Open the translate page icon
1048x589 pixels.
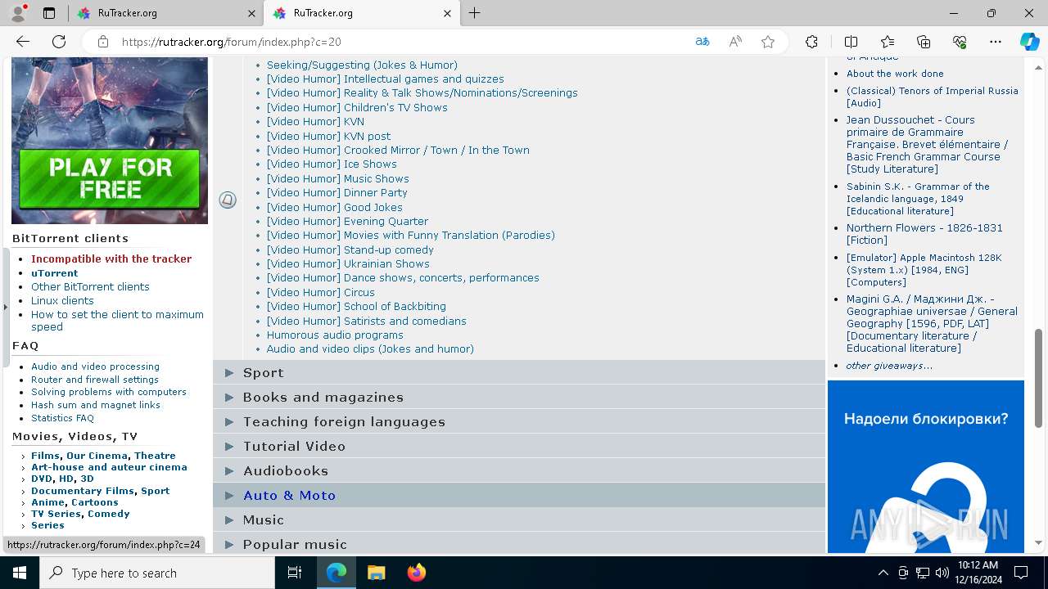click(702, 42)
